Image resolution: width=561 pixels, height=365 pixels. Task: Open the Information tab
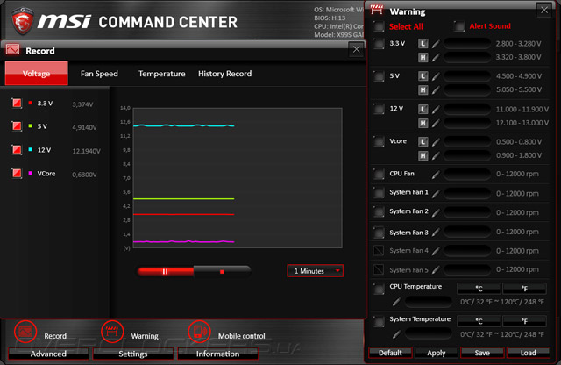[x=217, y=354]
